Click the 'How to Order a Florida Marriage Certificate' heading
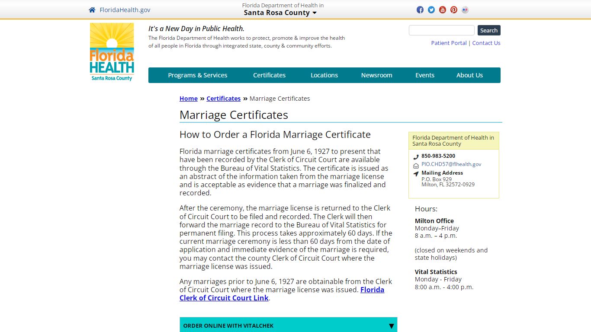This screenshot has width=591, height=332. tap(275, 134)
